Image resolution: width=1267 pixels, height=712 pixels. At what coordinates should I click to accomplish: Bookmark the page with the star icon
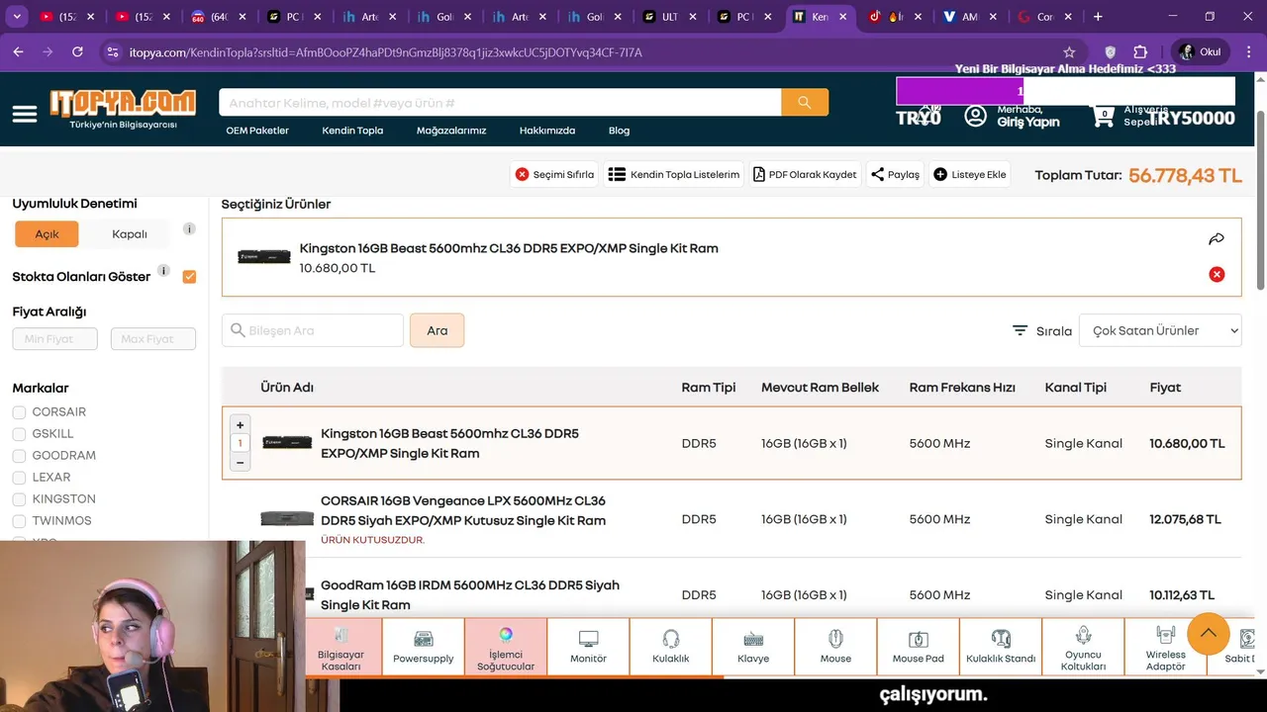1069,52
